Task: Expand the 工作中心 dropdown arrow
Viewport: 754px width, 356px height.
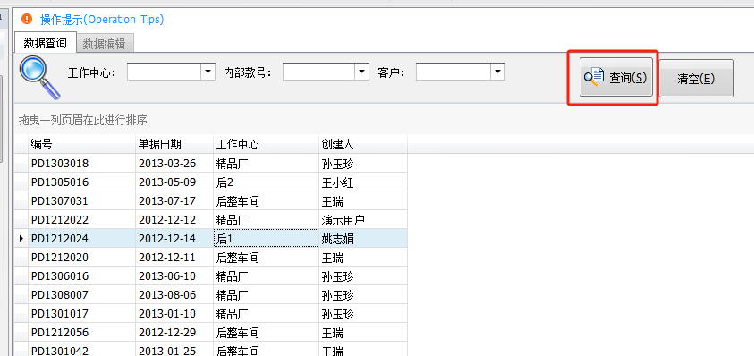Action: [208, 72]
